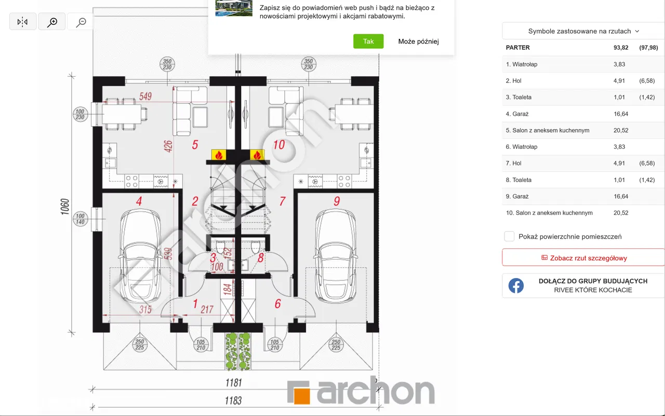
Task: Zoom out with the magnifier minus icon
Action: coord(81,22)
